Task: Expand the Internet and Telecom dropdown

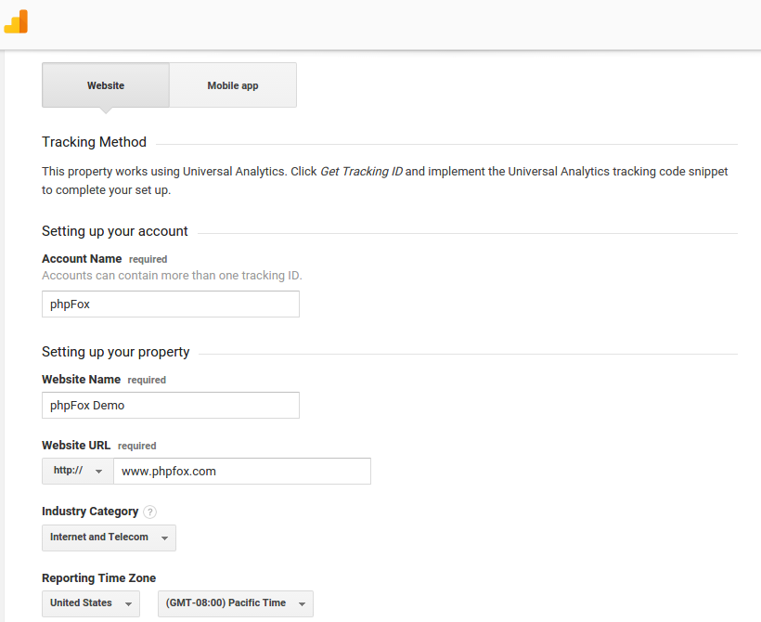Action: 110,538
